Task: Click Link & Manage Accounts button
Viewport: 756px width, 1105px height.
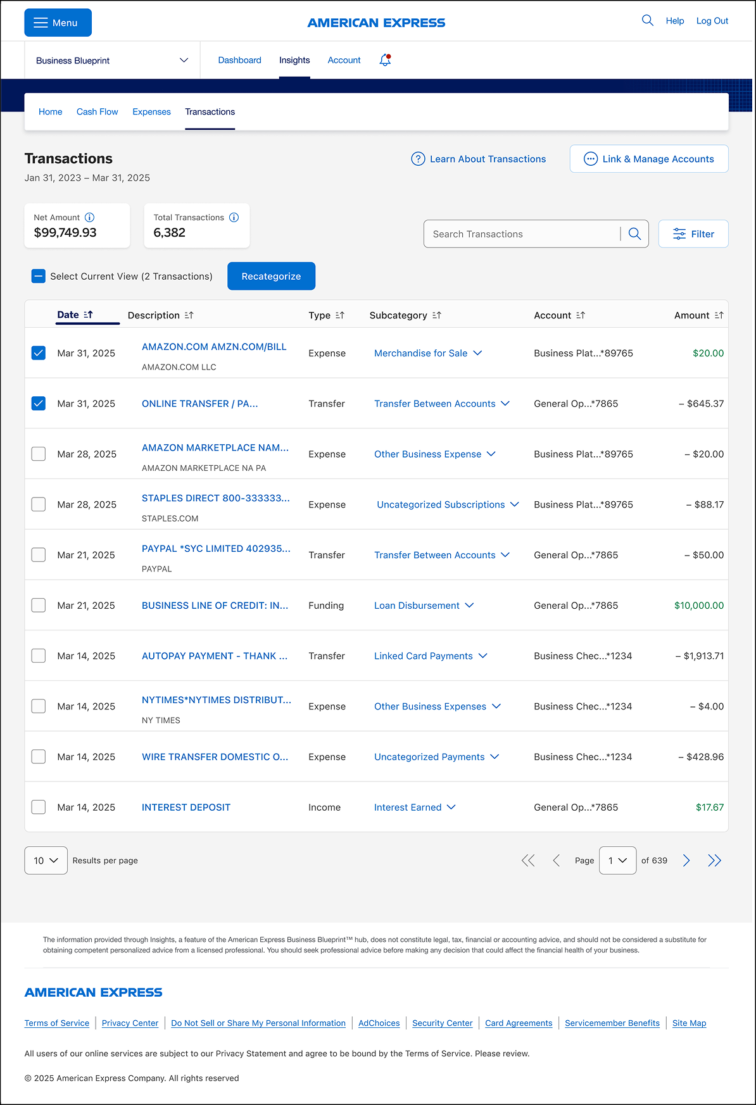Action: click(649, 159)
